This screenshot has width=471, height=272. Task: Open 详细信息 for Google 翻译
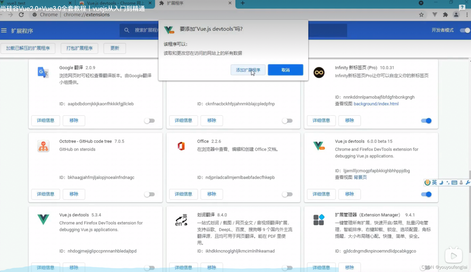45,120
